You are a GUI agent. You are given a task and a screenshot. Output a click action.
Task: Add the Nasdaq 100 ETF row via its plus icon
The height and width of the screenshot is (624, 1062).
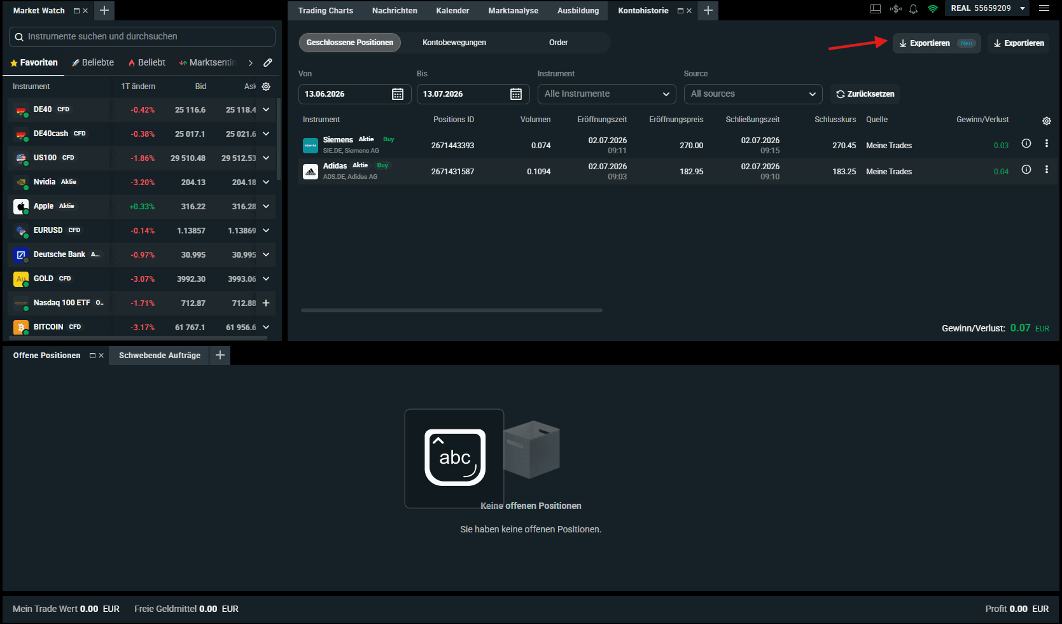coord(266,303)
